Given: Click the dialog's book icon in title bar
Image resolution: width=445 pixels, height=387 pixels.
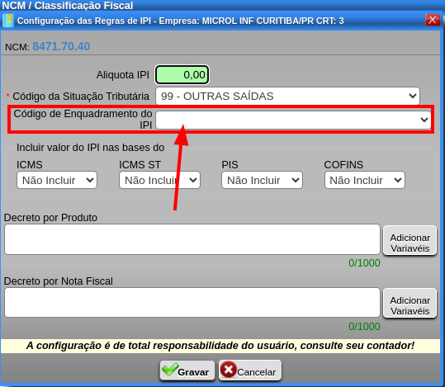Looking at the screenshot, I should point(8,21).
